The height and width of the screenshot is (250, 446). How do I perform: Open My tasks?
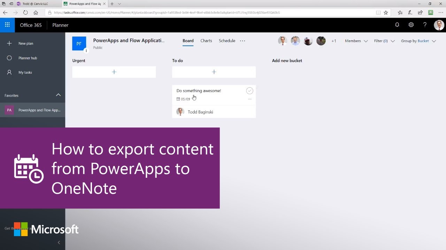pos(32,72)
